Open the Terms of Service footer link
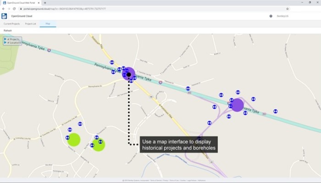Image resolution: width=321 pixels, height=183 pixels. click(156, 181)
